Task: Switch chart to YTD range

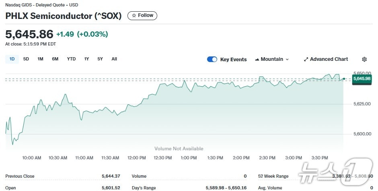Action: coord(71,59)
